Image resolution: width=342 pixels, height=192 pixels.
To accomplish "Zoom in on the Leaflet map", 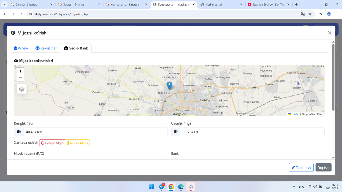I will coord(20,71).
